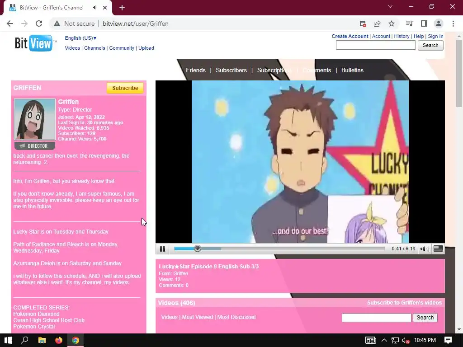Click the Griffen username link
Screen dimensions: 463x347
coord(68,102)
